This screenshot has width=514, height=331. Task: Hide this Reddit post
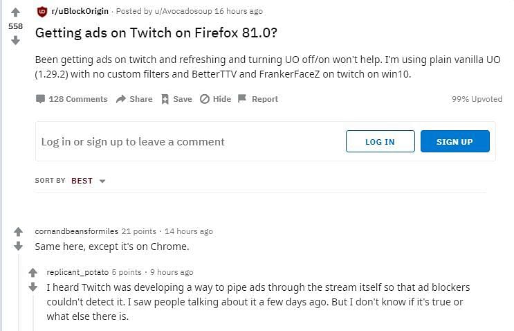215,99
